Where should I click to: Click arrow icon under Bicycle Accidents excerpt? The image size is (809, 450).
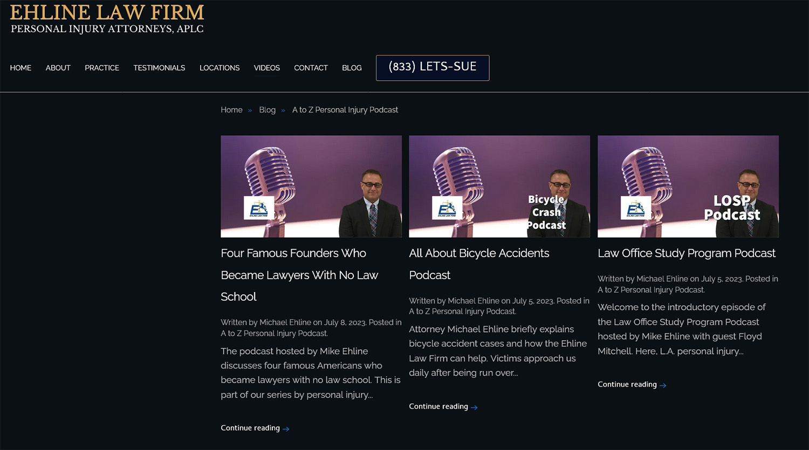474,407
